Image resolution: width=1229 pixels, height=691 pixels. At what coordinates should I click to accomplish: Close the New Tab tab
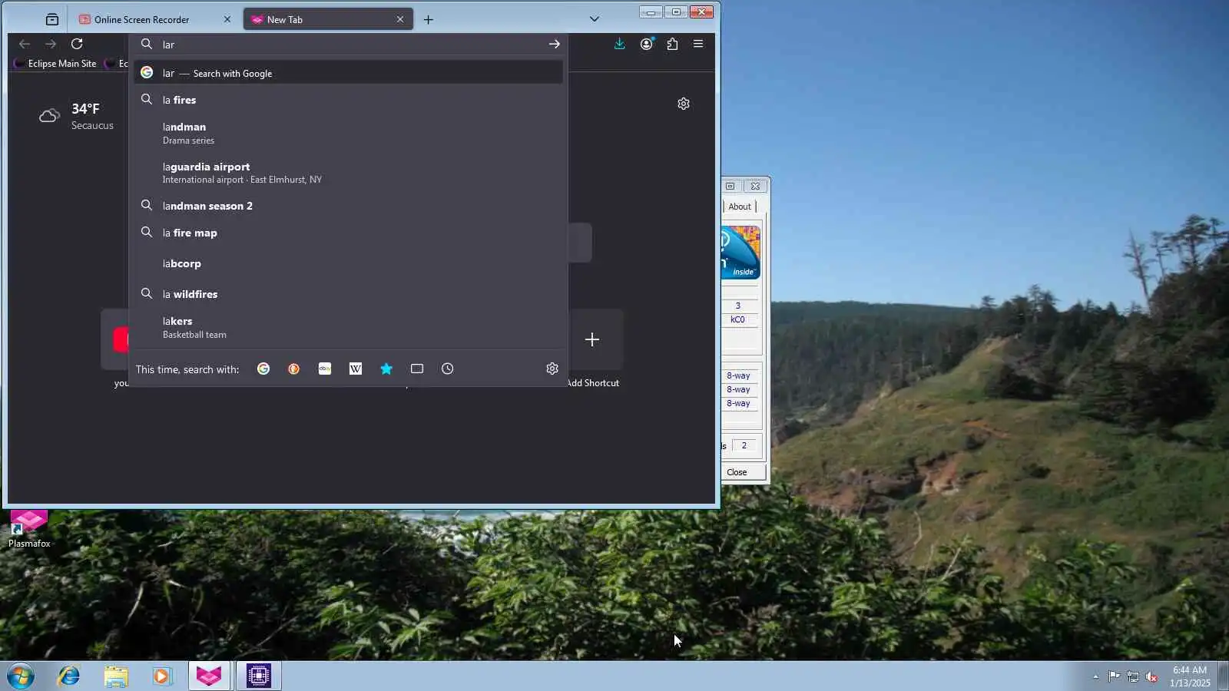pyautogui.click(x=400, y=19)
